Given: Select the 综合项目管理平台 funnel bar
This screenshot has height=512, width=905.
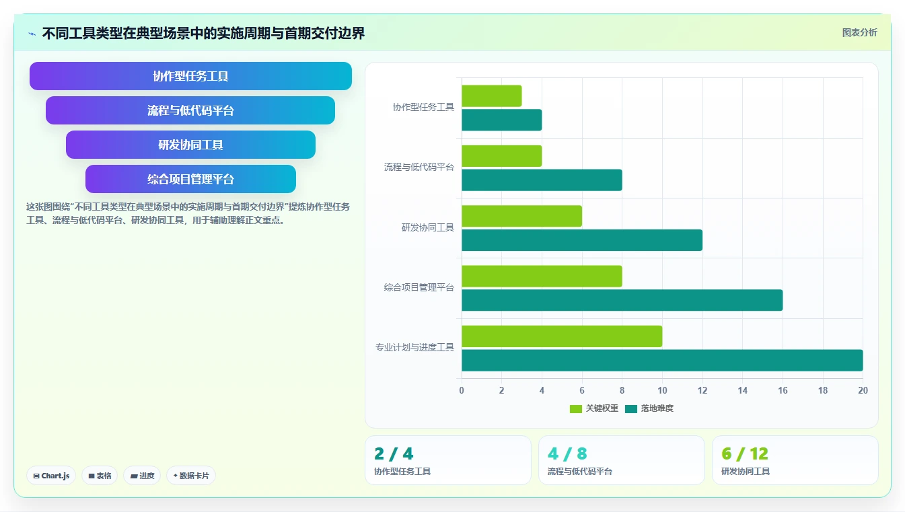Looking at the screenshot, I should pyautogui.click(x=190, y=179).
